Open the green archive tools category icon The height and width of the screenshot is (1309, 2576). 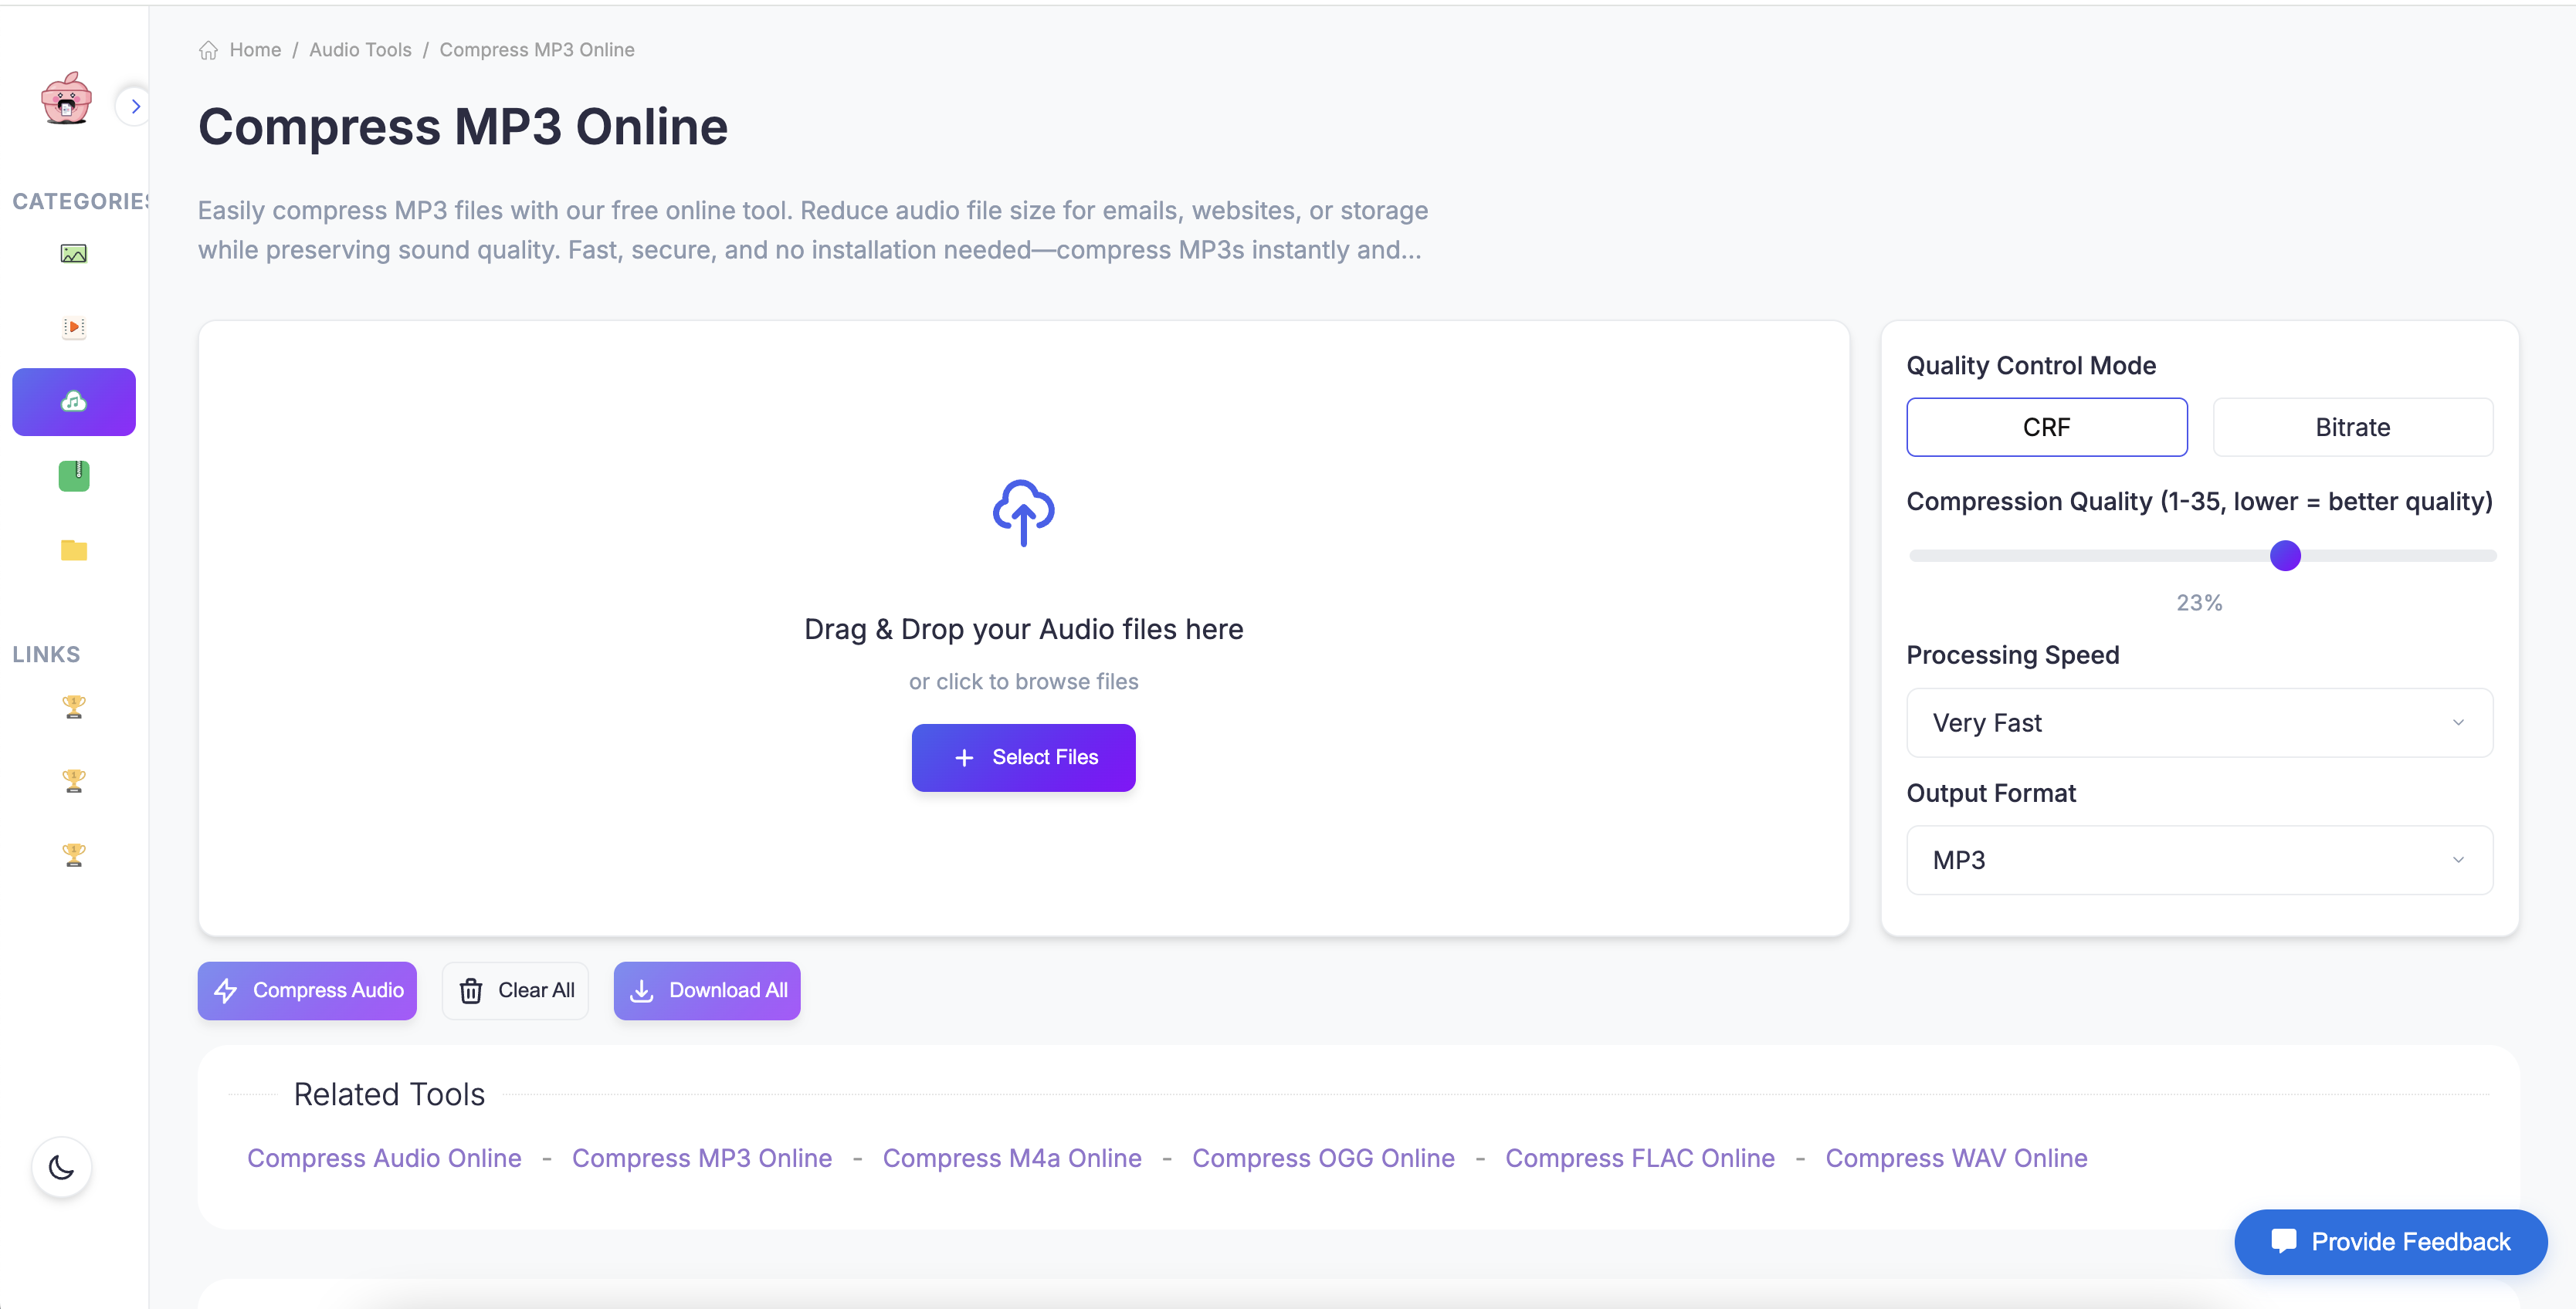point(73,475)
